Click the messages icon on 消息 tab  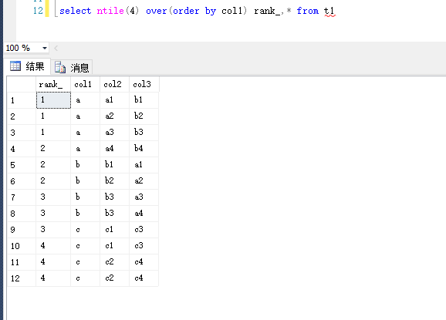[60, 67]
